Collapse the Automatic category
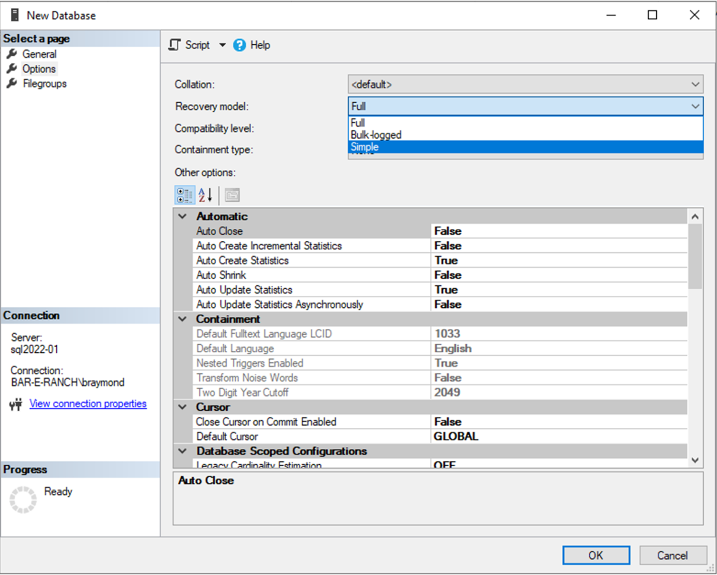The width and height of the screenshot is (717, 575). pyautogui.click(x=182, y=216)
